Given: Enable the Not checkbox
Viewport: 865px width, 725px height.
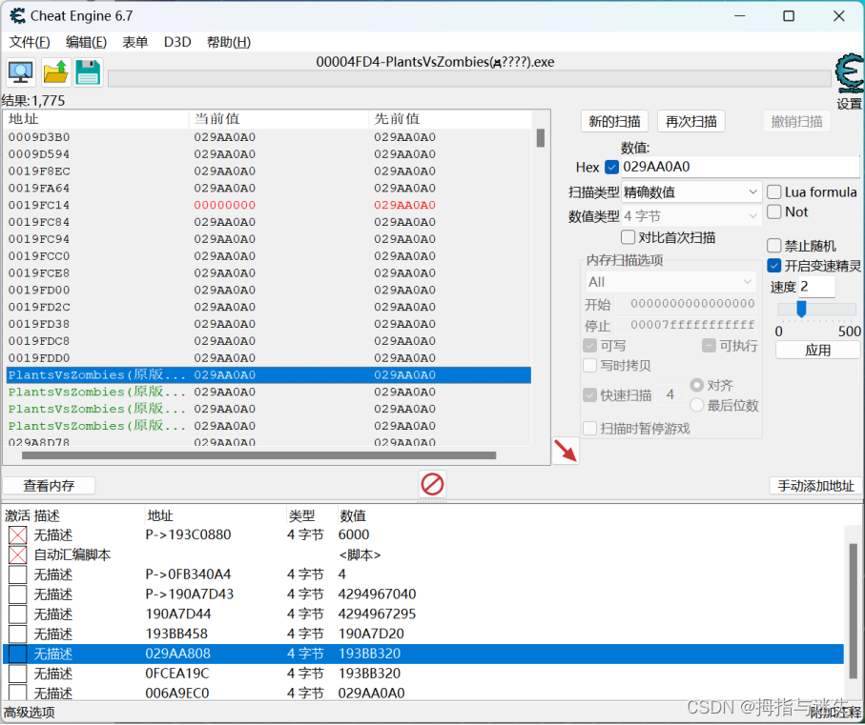Looking at the screenshot, I should [774, 211].
